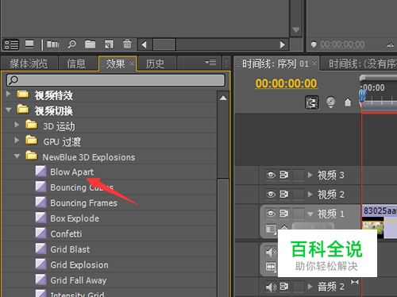Click Confetti transition icon
Image resolution: width=397 pixels, height=297 pixels.
pyautogui.click(x=41, y=233)
